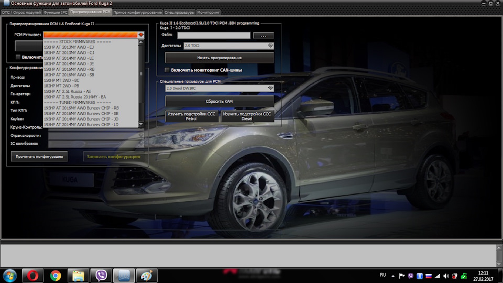The width and height of the screenshot is (503, 283).
Task: Click the red-marked device tray icon
Action: tap(455, 276)
